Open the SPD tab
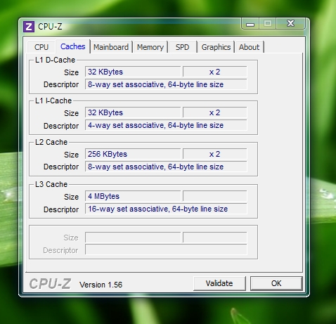 point(182,47)
